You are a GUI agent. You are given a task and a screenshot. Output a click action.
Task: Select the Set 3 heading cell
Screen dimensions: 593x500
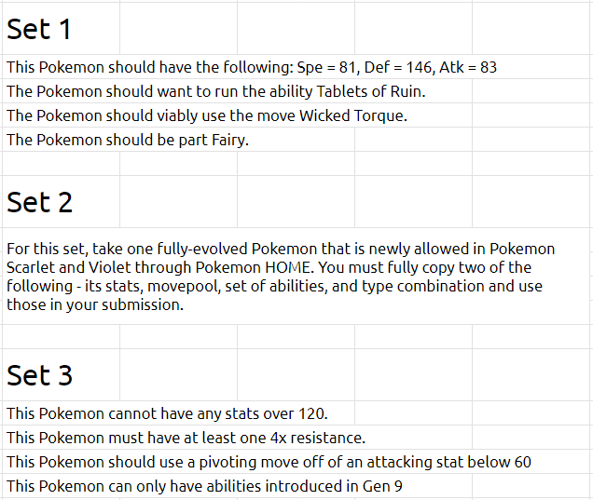pos(61,374)
